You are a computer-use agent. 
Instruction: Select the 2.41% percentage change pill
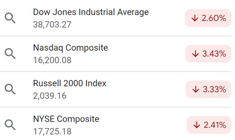tap(209, 125)
